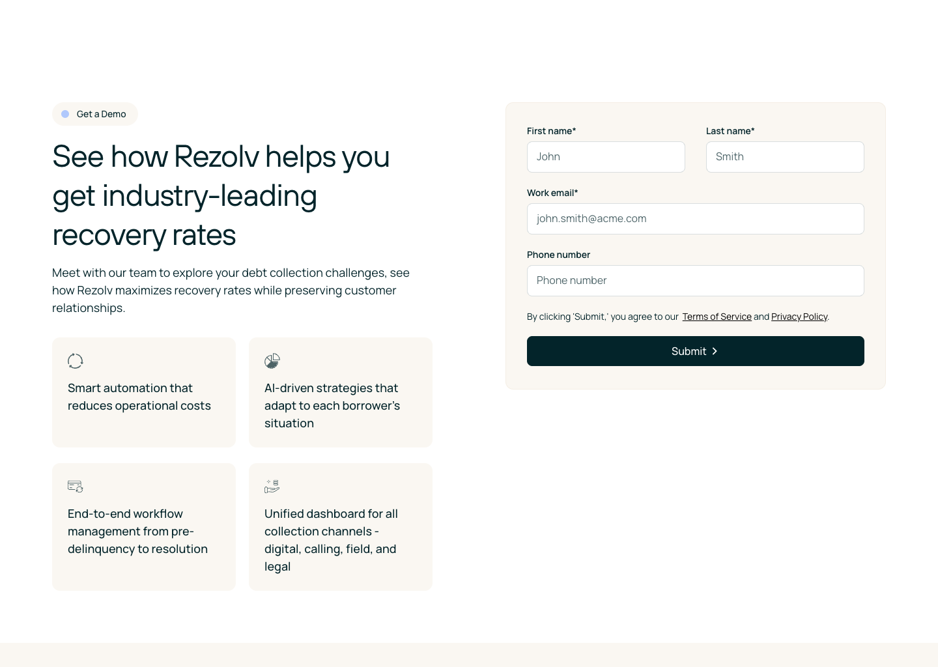
Task: Click the workflow card refresh icon
Action: [x=76, y=487]
